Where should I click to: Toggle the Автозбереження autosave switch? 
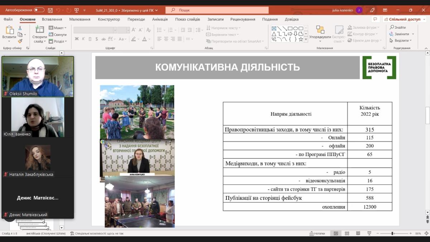pyautogui.click(x=39, y=10)
